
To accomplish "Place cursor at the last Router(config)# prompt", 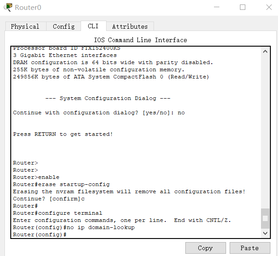I will (x=68, y=234).
